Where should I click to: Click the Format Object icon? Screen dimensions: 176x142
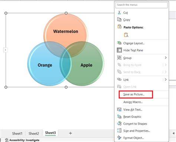tap(119, 138)
